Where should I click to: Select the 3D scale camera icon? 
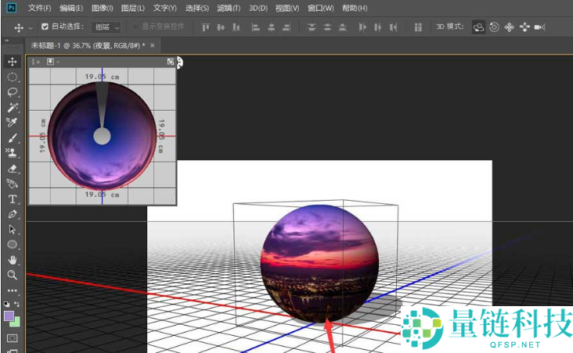[x=539, y=27]
